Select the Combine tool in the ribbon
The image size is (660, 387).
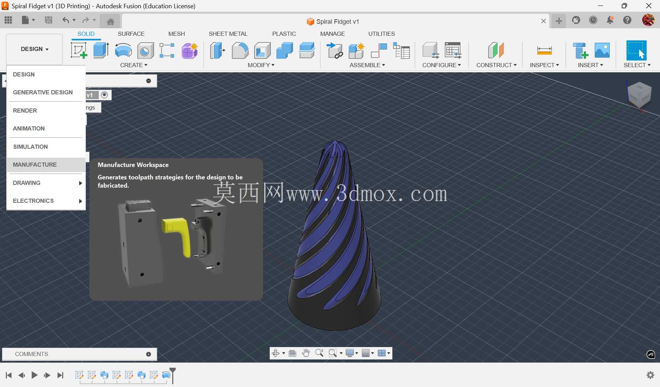pyautogui.click(x=285, y=50)
